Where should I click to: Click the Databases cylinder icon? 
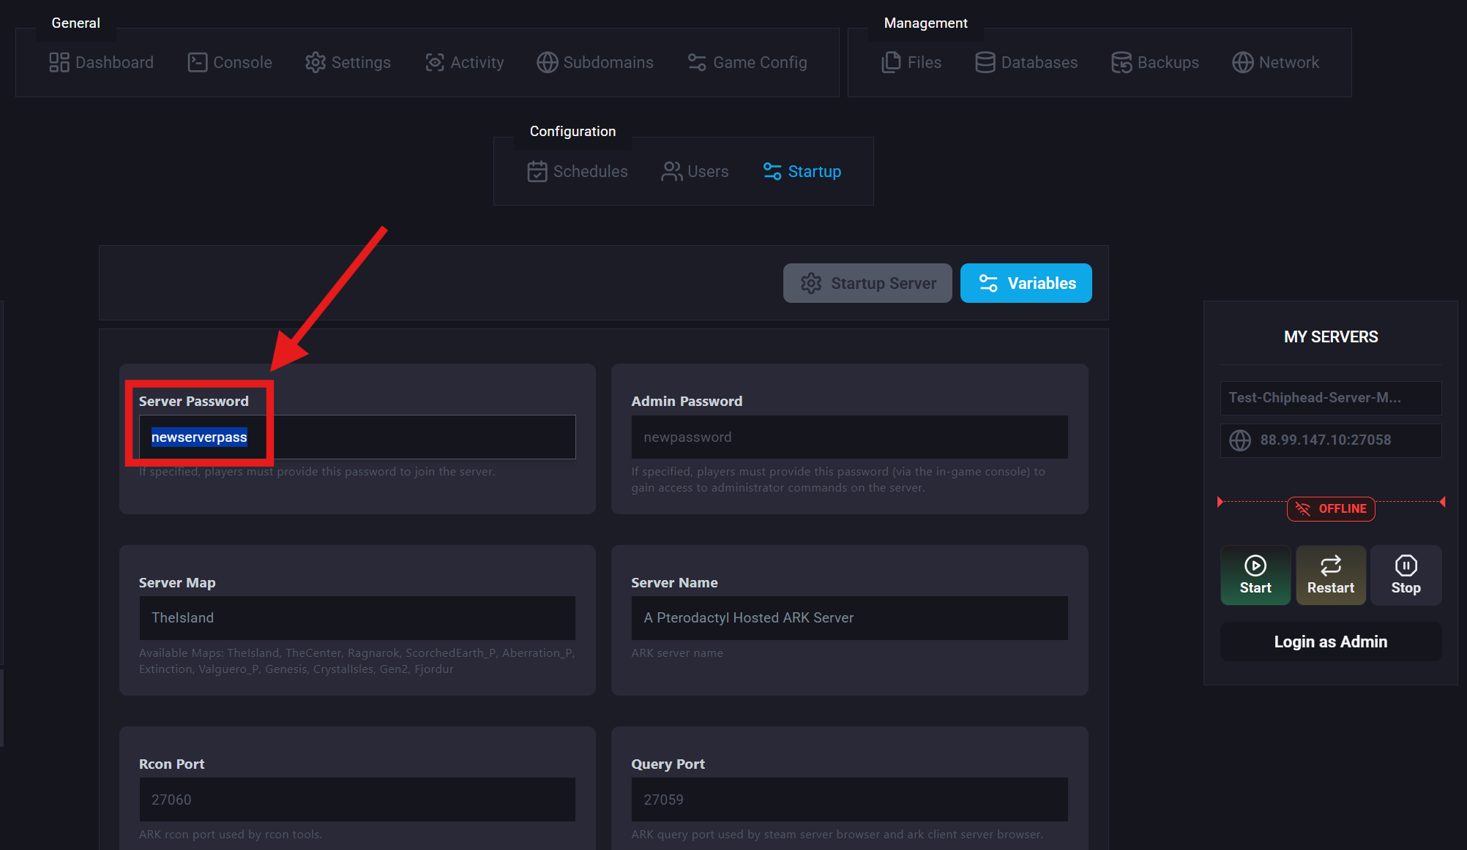click(x=985, y=63)
